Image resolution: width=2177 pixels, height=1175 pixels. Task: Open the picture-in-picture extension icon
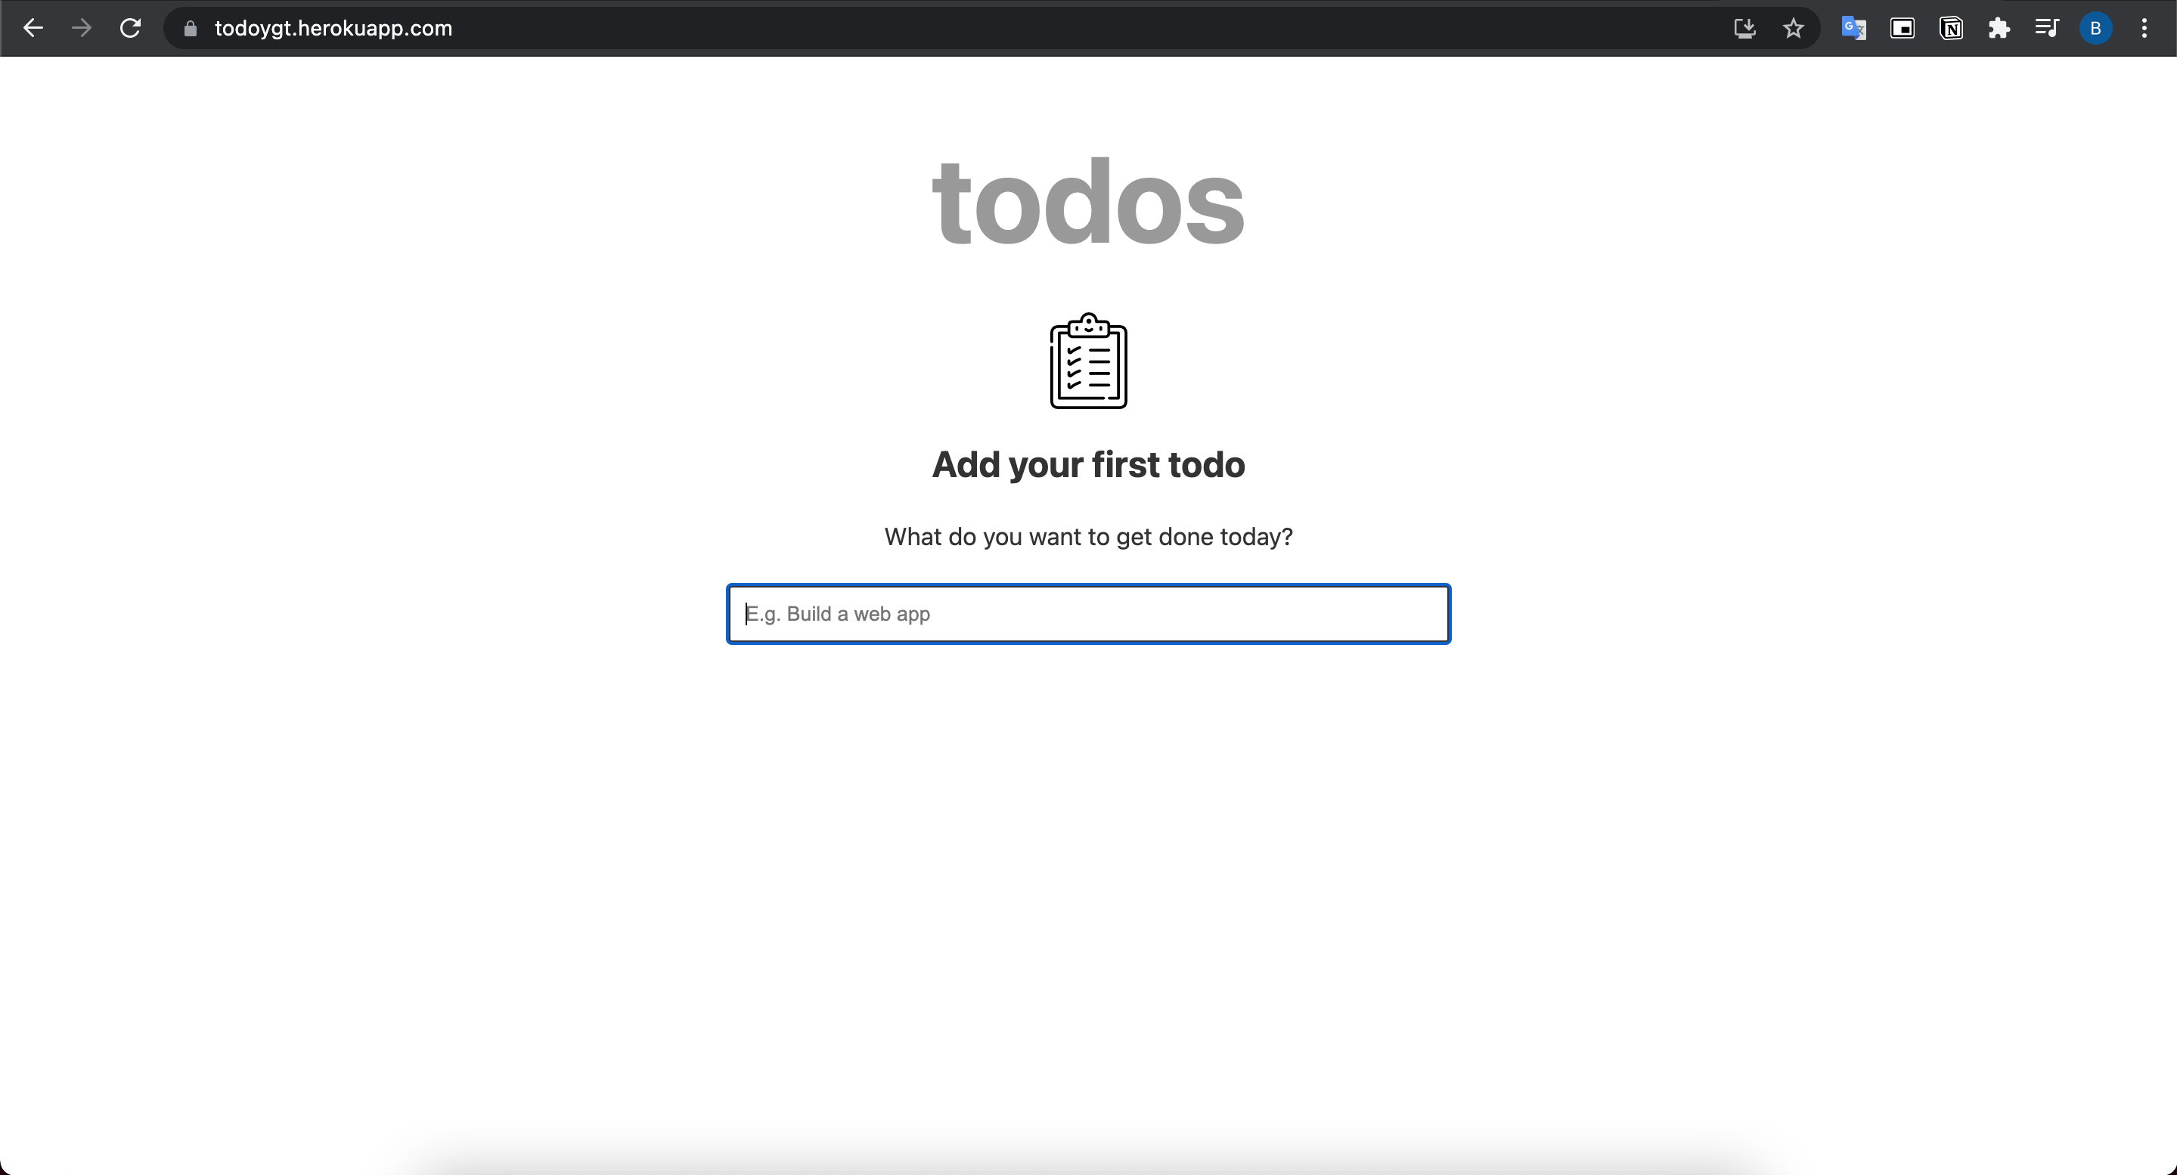(1903, 29)
